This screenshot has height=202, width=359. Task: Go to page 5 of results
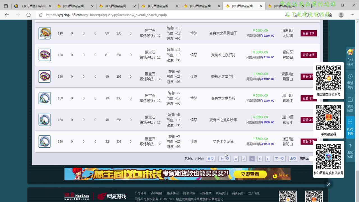click(x=260, y=159)
